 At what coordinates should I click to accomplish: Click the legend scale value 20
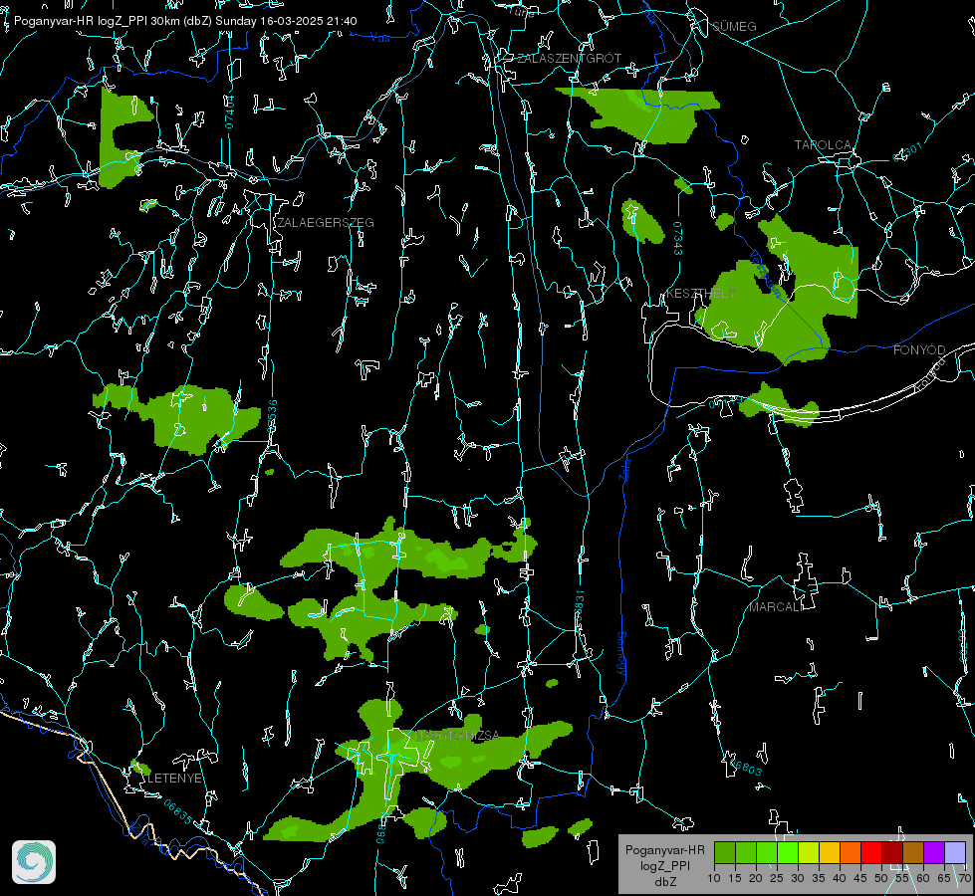[x=756, y=878]
